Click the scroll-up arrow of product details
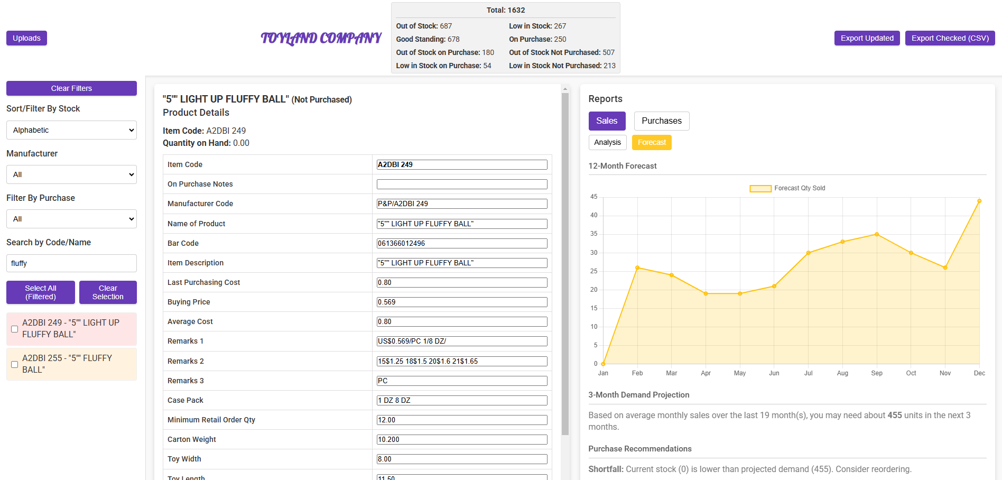This screenshot has width=1002, height=480. pyautogui.click(x=565, y=89)
